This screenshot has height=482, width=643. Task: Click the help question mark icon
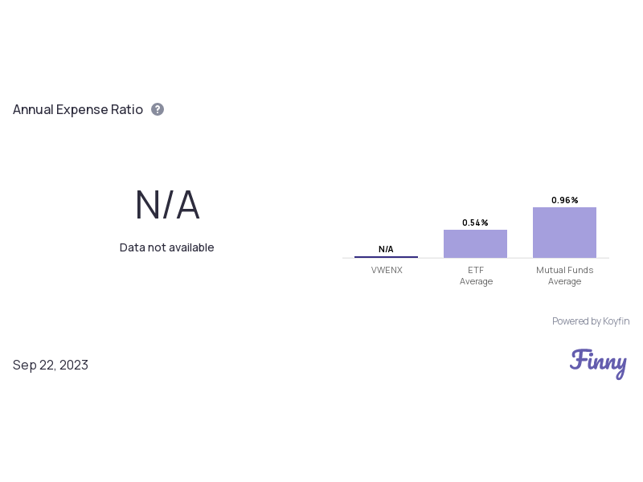click(158, 109)
